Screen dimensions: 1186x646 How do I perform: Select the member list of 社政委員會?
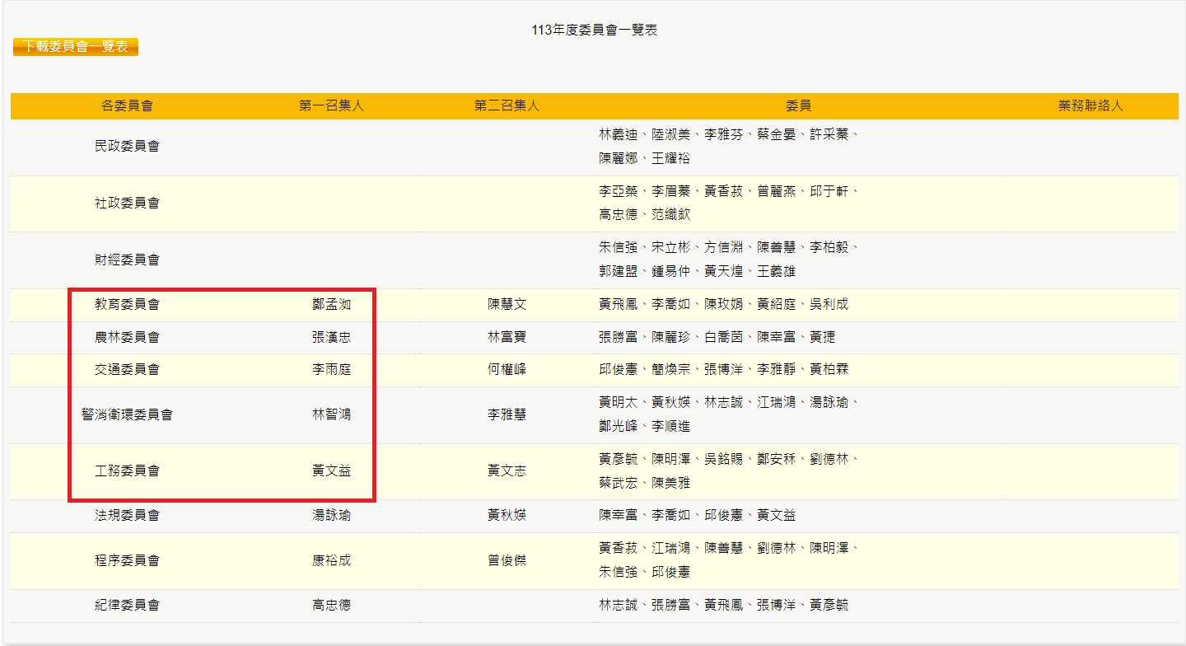pos(730,203)
